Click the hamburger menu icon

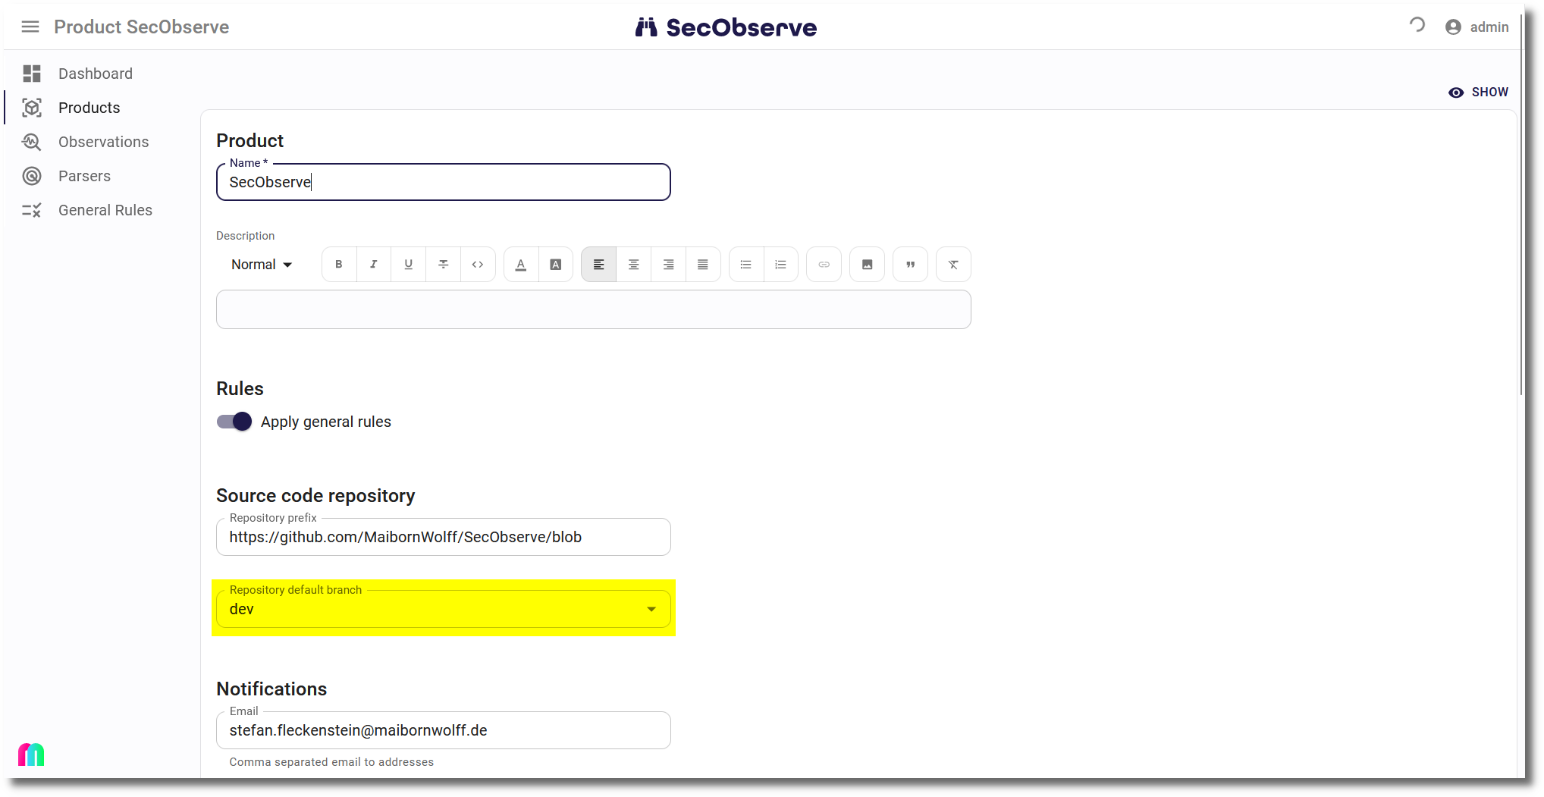coord(30,27)
